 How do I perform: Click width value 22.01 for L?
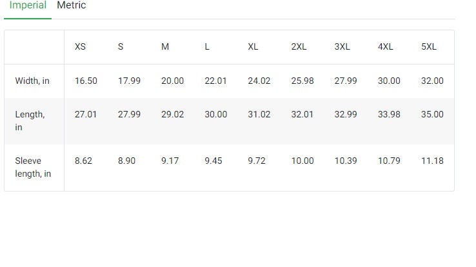point(215,81)
